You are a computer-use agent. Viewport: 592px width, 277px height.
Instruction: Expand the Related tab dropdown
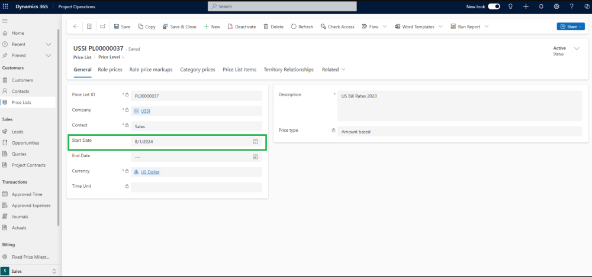[x=333, y=70]
